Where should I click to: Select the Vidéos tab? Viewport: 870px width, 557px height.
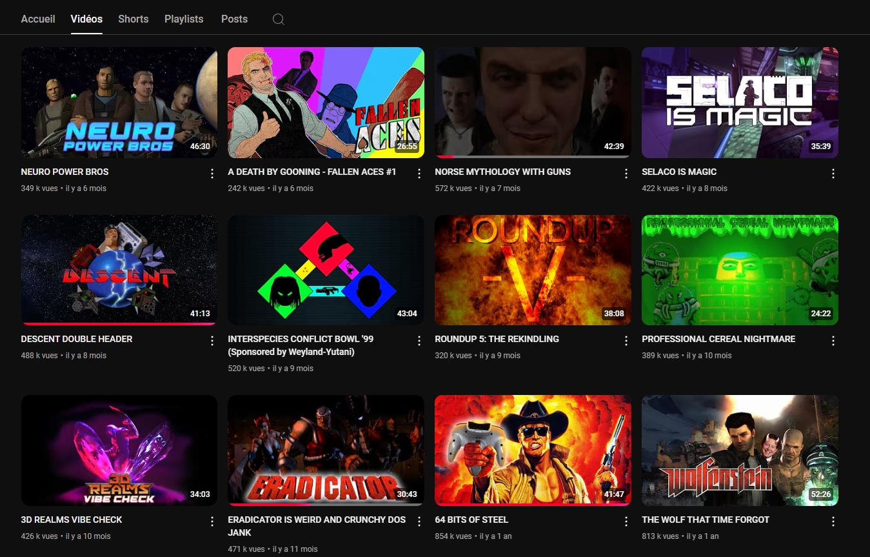click(x=86, y=19)
